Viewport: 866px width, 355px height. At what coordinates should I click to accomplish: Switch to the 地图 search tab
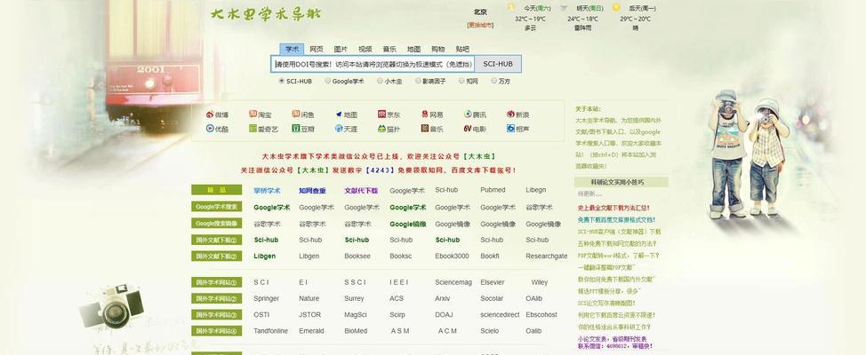413,49
